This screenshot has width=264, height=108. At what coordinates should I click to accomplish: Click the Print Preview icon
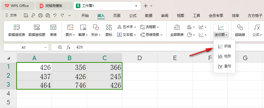click(48, 16)
